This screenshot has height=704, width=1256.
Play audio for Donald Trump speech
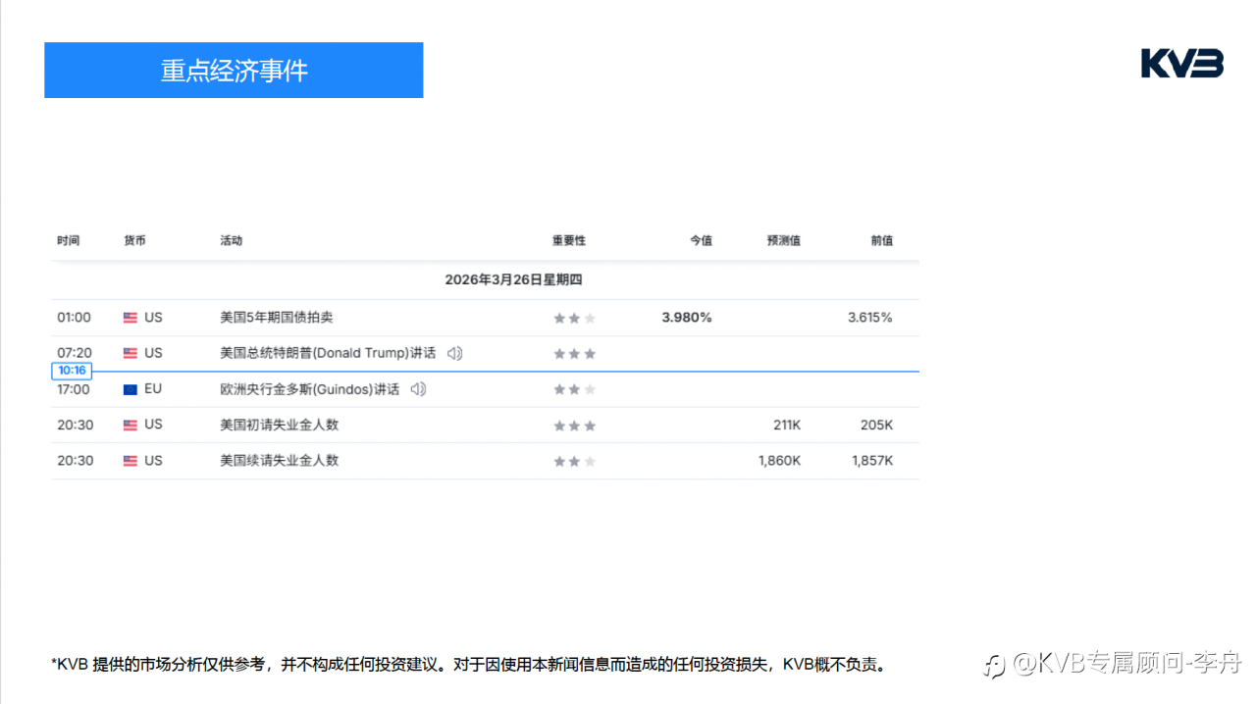pyautogui.click(x=454, y=353)
